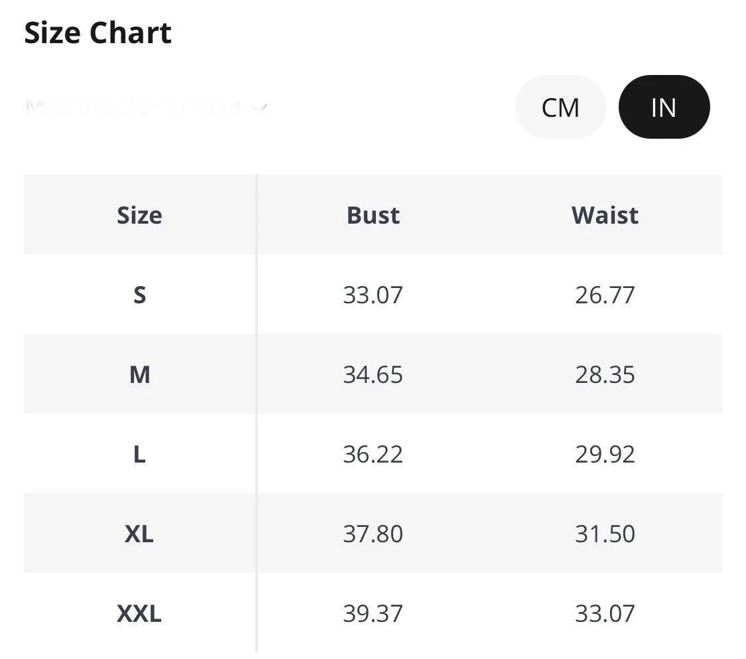Select the L size row label
746x659 pixels.
139,454
